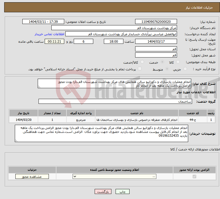The image size is (220, 199).
Task: Click the کد خدمت column header
Action: click(193, 113)
